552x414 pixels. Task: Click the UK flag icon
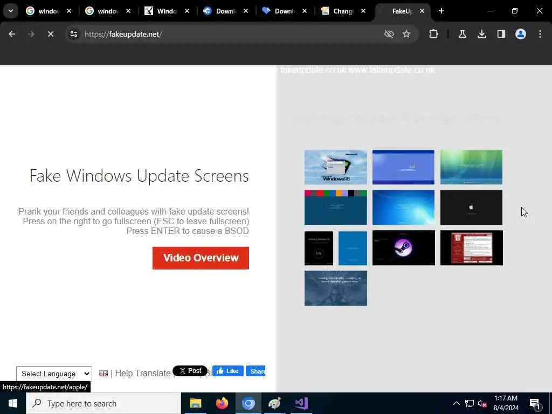[x=103, y=373]
